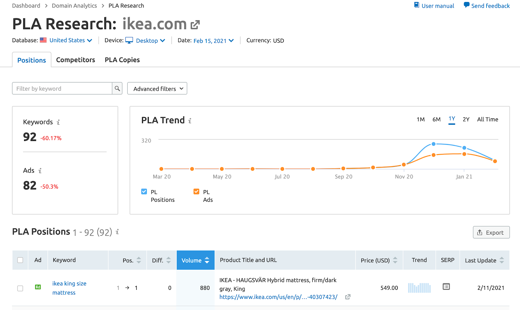The width and height of the screenshot is (520, 310).
Task: Select 6M time range
Action: coord(436,119)
